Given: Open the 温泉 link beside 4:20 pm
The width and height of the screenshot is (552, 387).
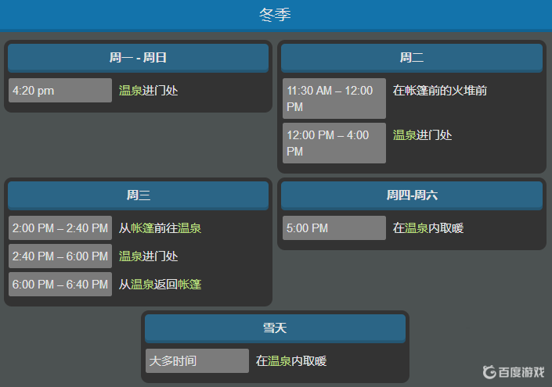Looking at the screenshot, I should coord(130,91).
